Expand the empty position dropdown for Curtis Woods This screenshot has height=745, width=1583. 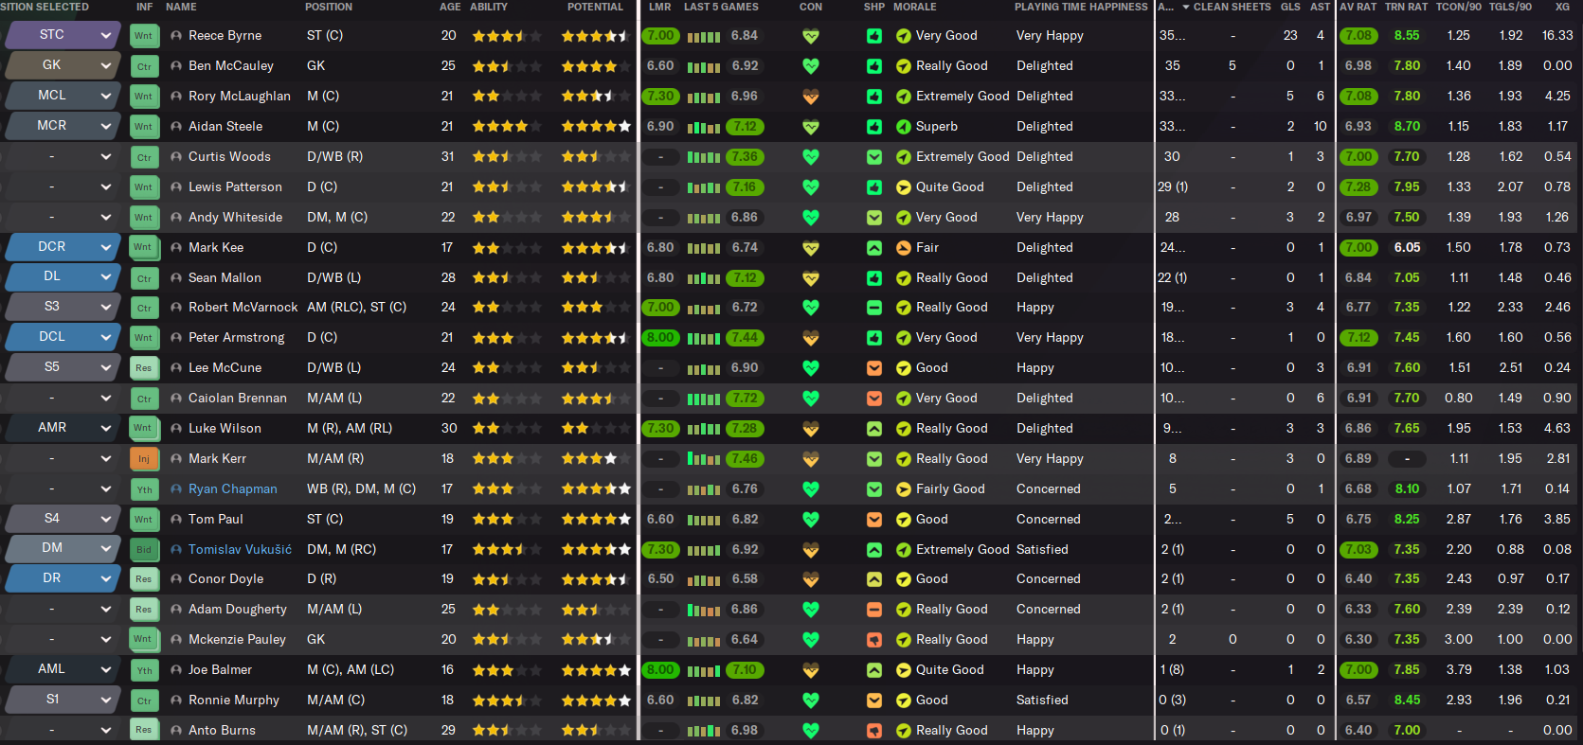[106, 157]
